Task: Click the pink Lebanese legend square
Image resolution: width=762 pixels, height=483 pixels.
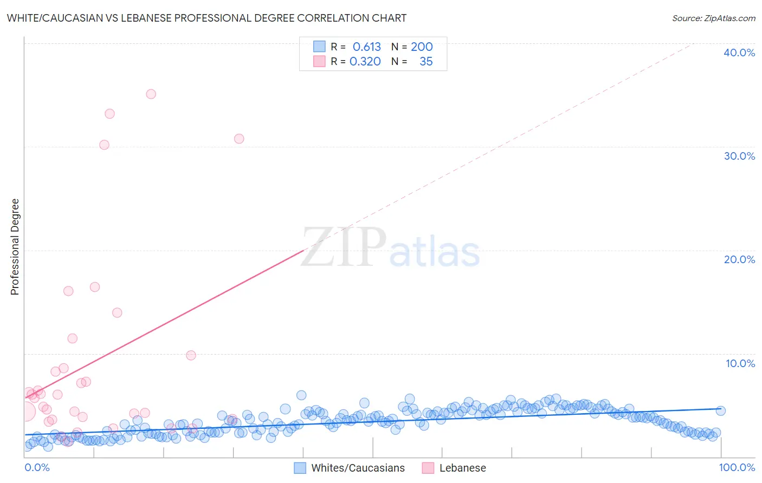Action: pos(428,468)
